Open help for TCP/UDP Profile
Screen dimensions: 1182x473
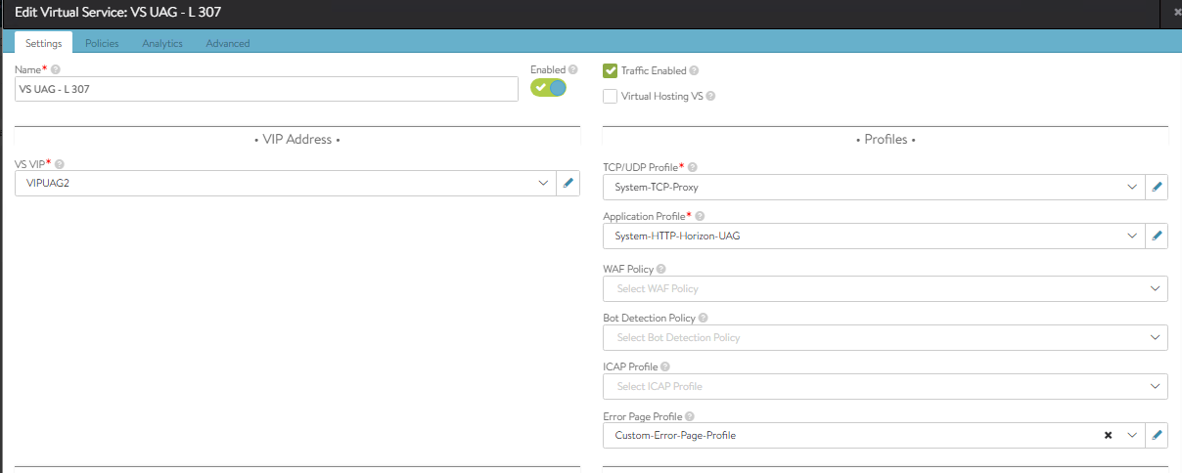click(693, 167)
